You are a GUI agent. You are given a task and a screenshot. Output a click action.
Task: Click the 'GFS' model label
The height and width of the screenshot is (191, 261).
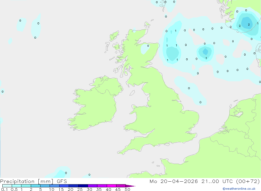coord(62,181)
